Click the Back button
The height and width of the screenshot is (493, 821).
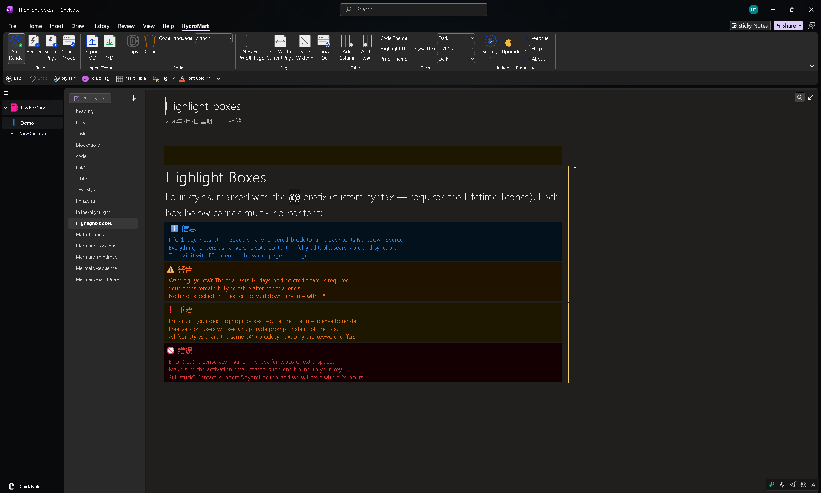click(x=14, y=78)
